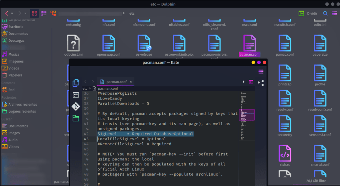The width and height of the screenshot is (340, 186).
Task: Open Kate Git sidebar panel
Action: tap(76, 106)
